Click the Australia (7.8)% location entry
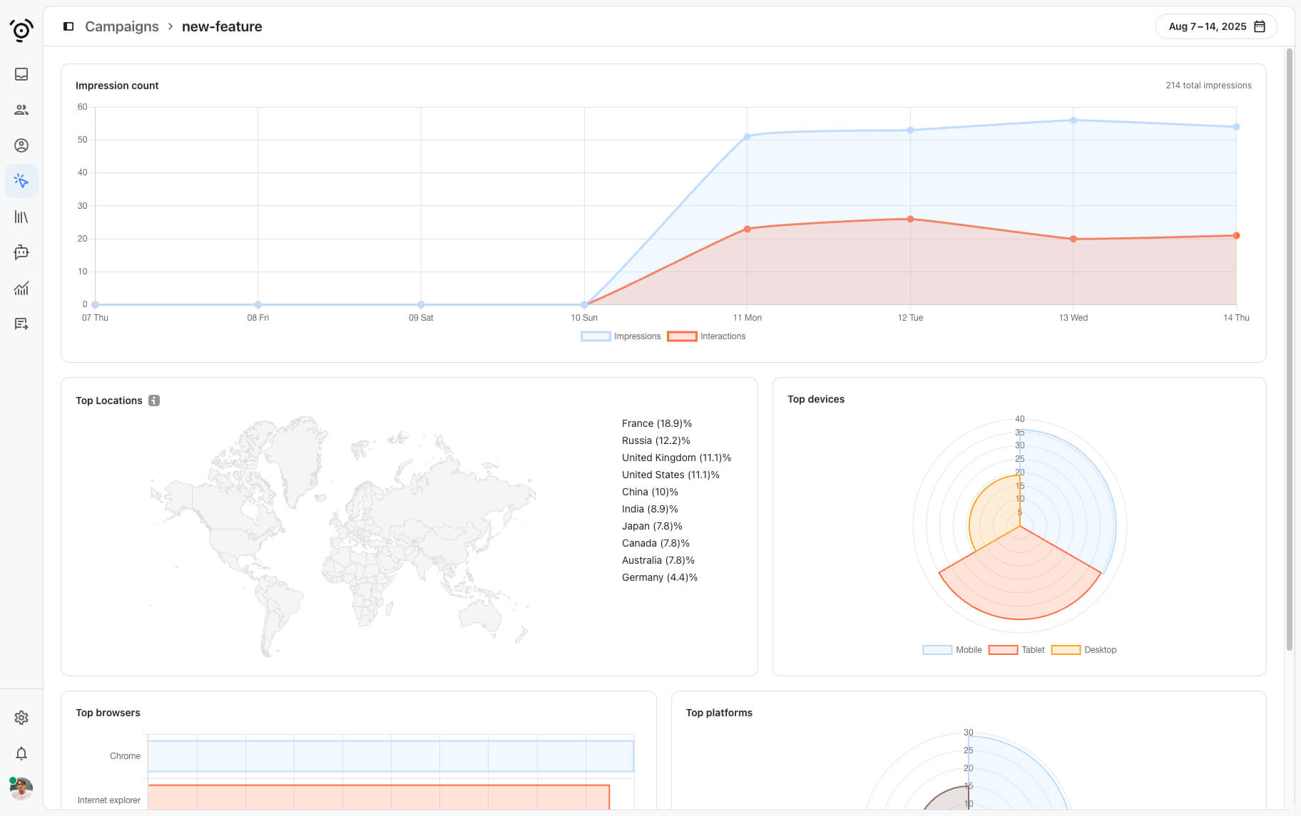 pyautogui.click(x=658, y=560)
